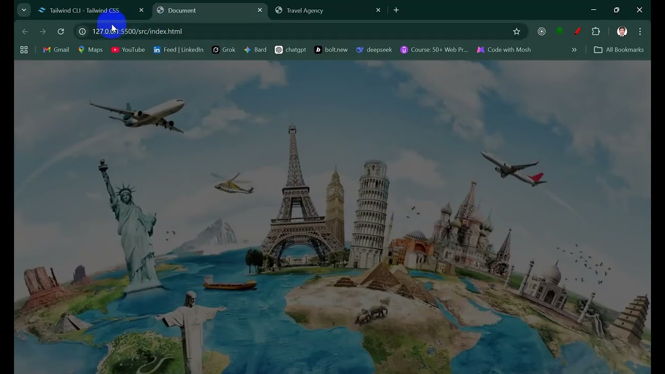Viewport: 665px width, 374px height.
Task: Go back to the previous page
Action: click(25, 32)
